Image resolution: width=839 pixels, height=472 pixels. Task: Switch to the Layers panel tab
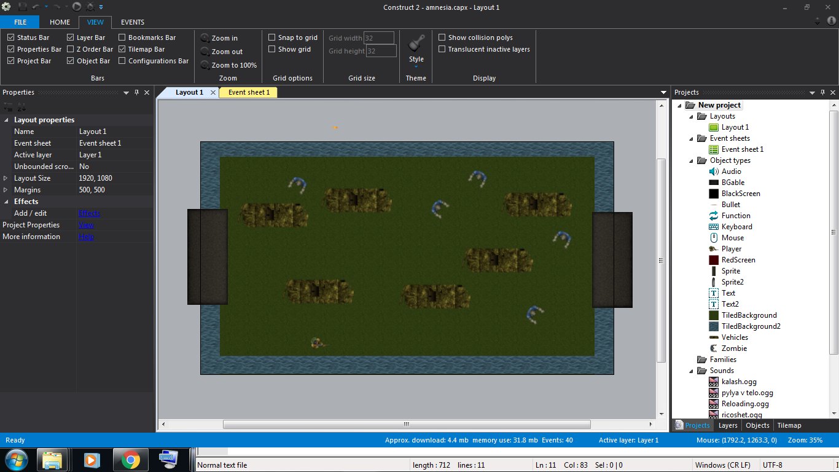pos(728,425)
